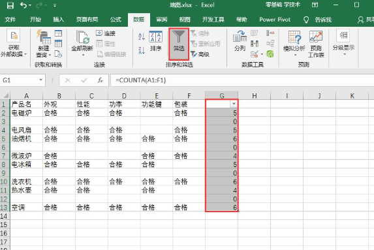Switch to the 开发工具 tab
The width and height of the screenshot is (374, 250).
point(213,20)
